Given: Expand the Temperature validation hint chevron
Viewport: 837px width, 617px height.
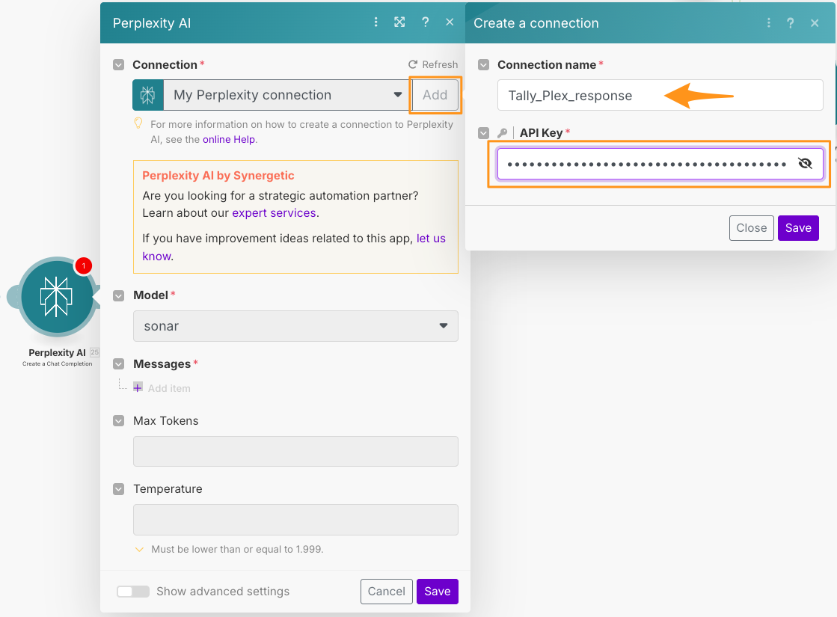Looking at the screenshot, I should [139, 549].
